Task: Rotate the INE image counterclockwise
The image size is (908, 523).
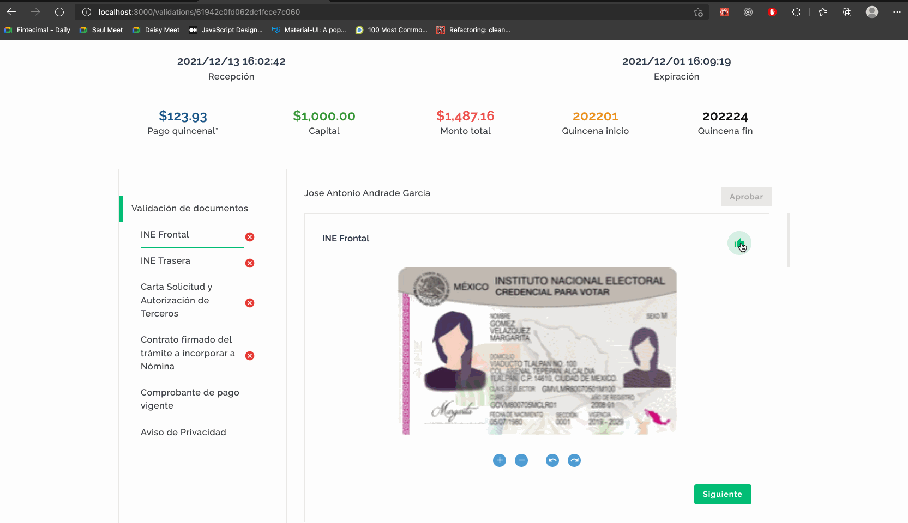Action: (x=552, y=460)
